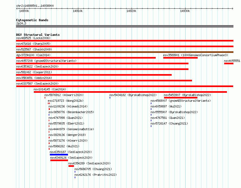Click the 14930k ruler mark
241x188 pixels.
[185, 11]
